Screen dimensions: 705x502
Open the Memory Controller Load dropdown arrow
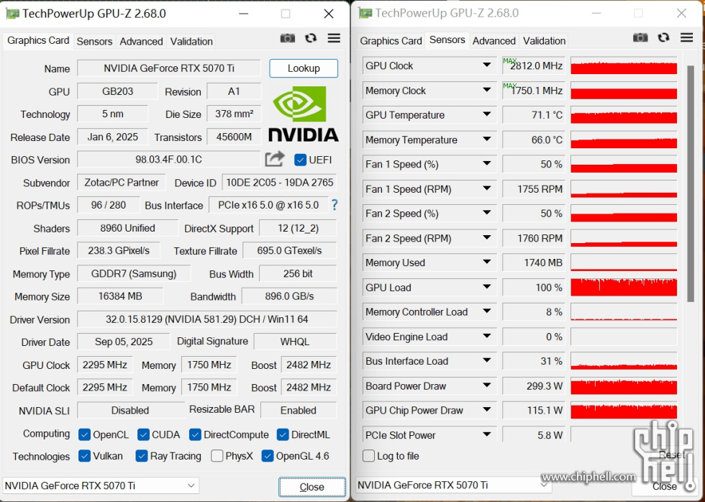(x=486, y=311)
